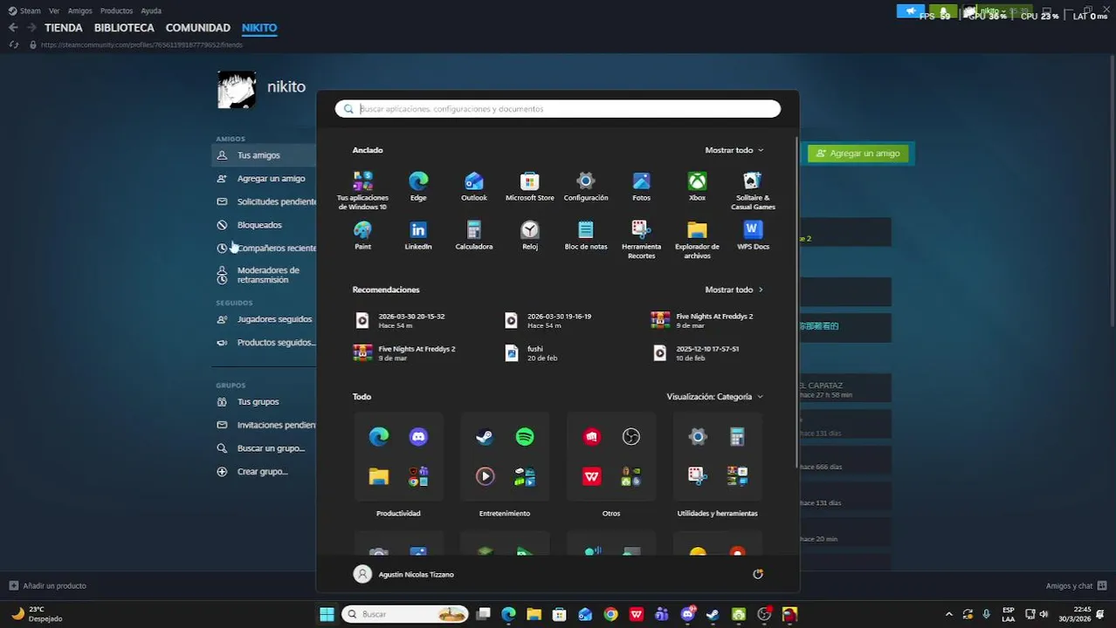Open Steam COMUNIDAD tab

coord(198,28)
